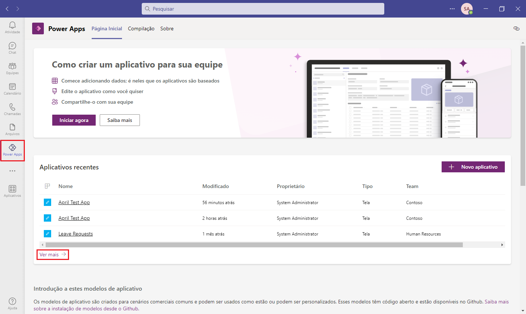Switch to the Compilação tab
This screenshot has height=314, width=526.
pyautogui.click(x=141, y=28)
